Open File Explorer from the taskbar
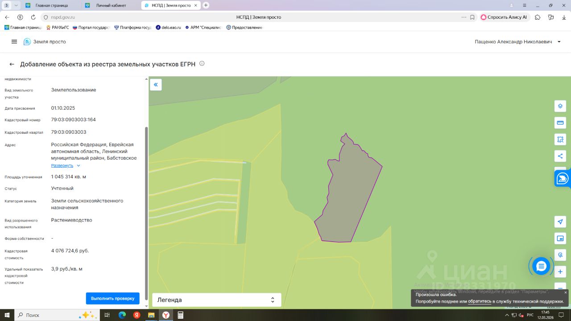The height and width of the screenshot is (321, 571). coord(151,315)
